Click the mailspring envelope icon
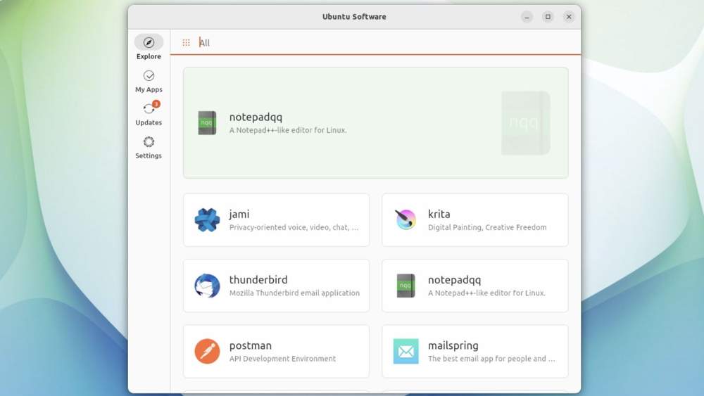The width and height of the screenshot is (704, 396). (406, 351)
